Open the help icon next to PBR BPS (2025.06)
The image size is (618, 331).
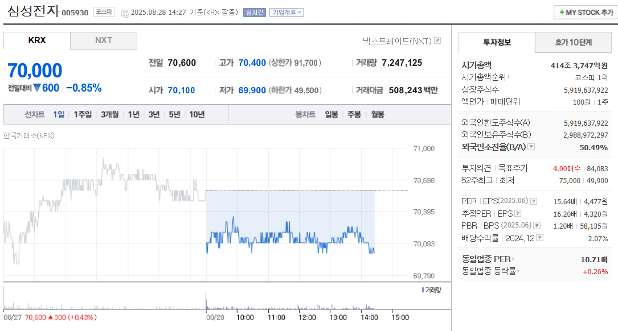click(x=537, y=226)
